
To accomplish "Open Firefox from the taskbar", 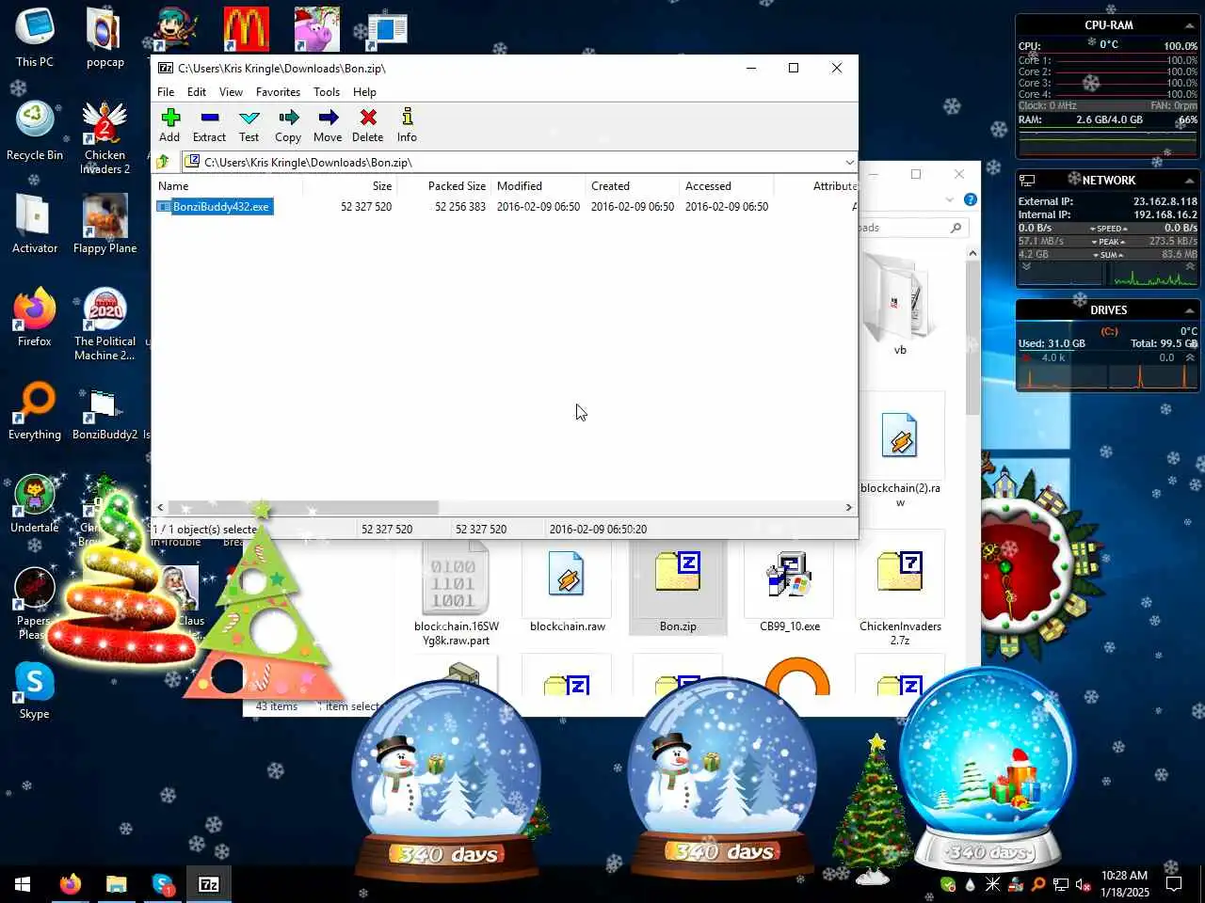I will coord(70,884).
